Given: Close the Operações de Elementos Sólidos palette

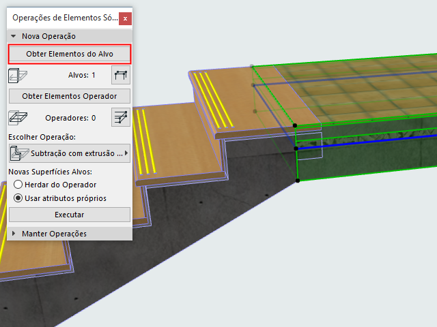Looking at the screenshot, I should 125,18.
